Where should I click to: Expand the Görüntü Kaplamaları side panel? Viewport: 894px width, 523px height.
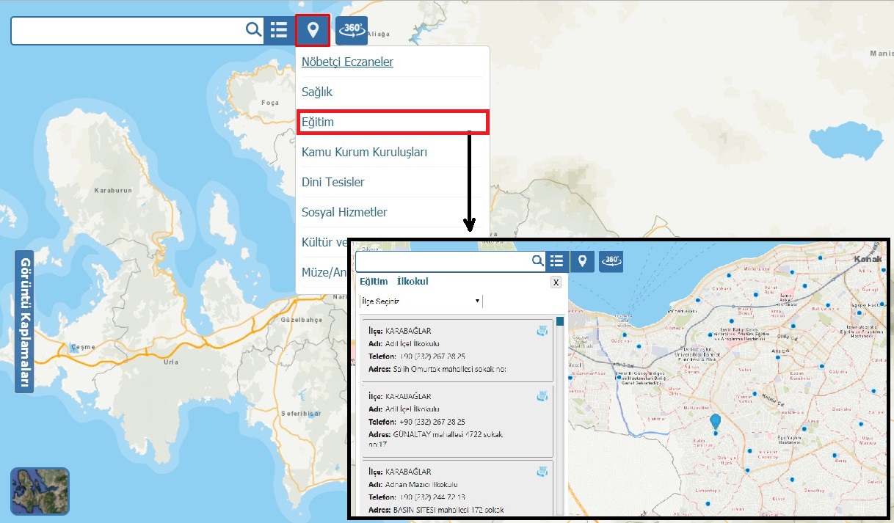click(x=24, y=322)
